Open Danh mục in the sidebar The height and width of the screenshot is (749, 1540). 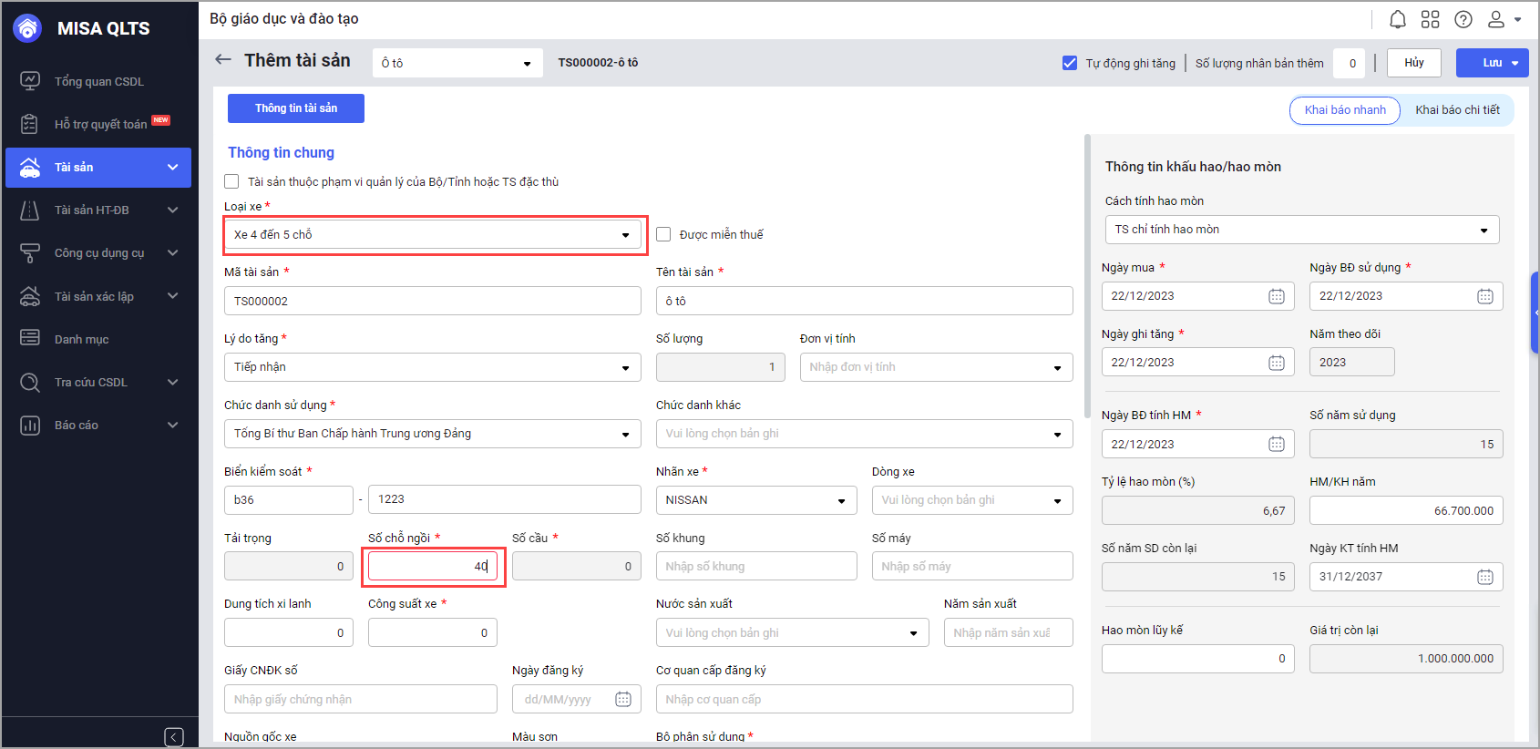pos(81,339)
